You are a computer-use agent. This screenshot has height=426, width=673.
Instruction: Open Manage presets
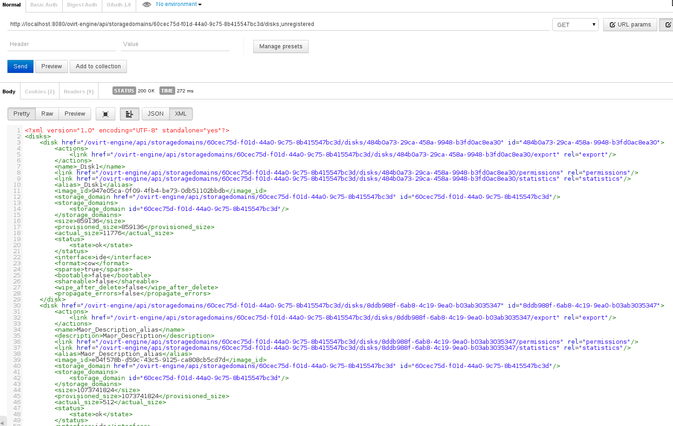[x=281, y=46]
